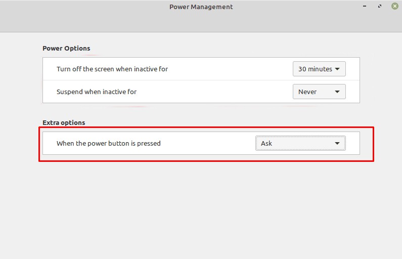Expand the "Ask" power button dropdown

point(300,143)
